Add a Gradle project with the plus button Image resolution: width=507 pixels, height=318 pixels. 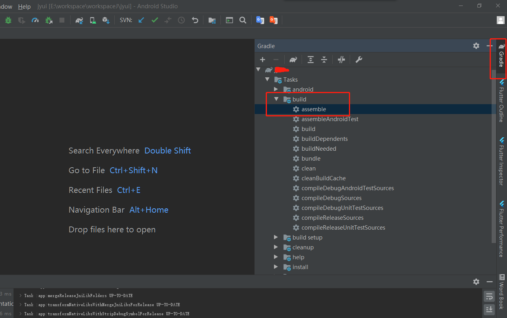tap(263, 60)
